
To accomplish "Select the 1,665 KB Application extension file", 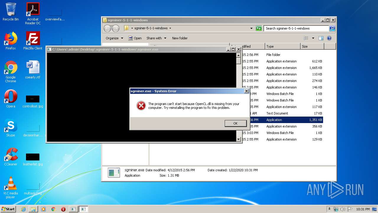I will (x=282, y=68).
